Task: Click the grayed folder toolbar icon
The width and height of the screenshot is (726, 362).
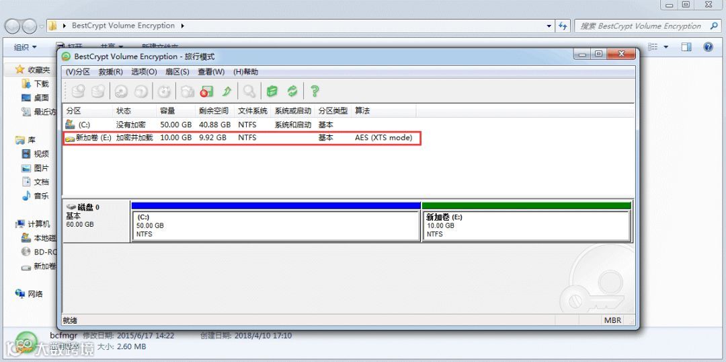Action: pyautogui.click(x=187, y=92)
